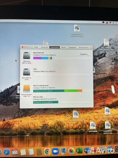Launch the yellow Notes app in Dock
The height and width of the screenshot is (158, 118).
(23, 152)
